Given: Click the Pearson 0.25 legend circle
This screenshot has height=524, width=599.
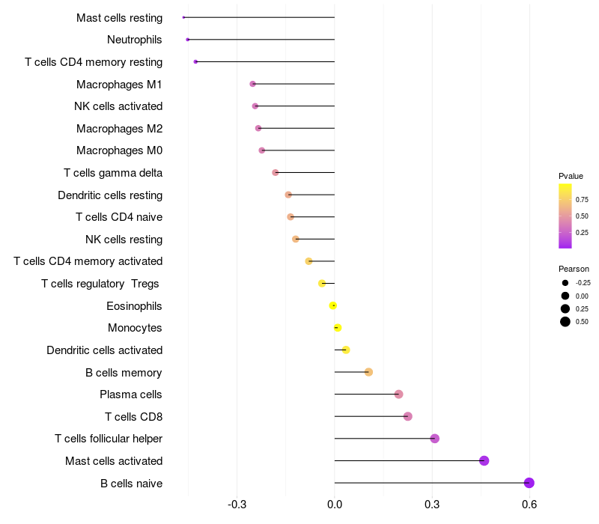Looking at the screenshot, I should pos(565,308).
